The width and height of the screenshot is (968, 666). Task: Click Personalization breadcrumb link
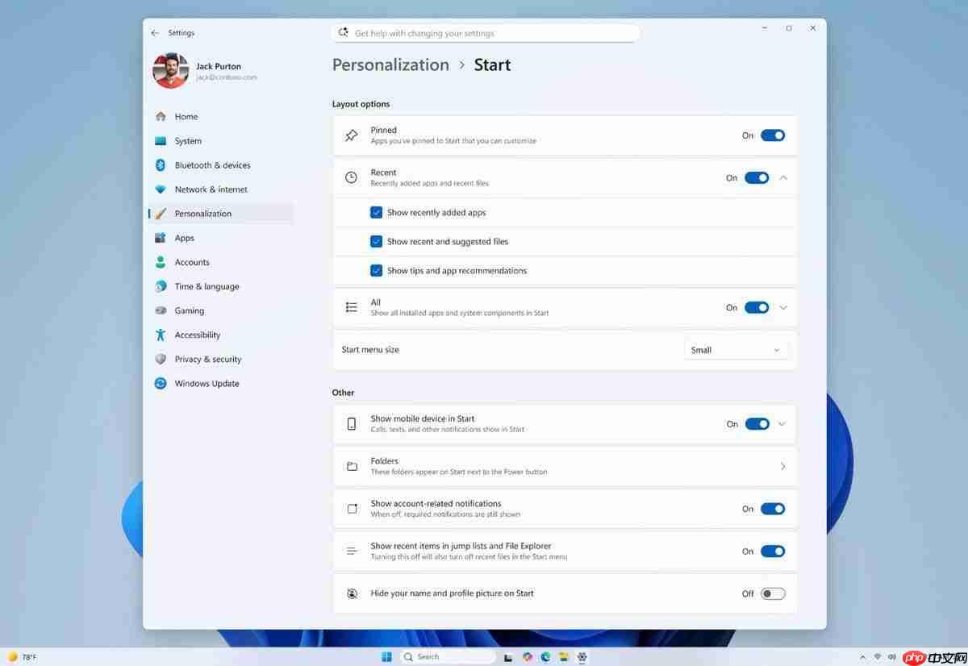tap(390, 65)
